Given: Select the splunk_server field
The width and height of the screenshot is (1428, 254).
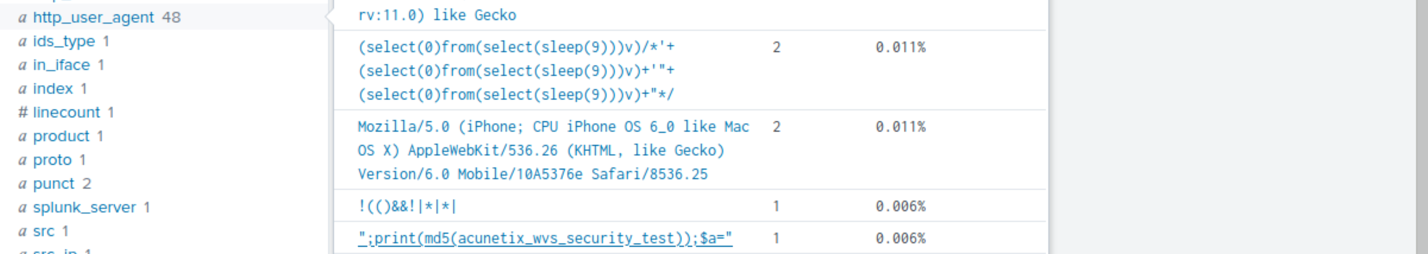Looking at the screenshot, I should 84,208.
